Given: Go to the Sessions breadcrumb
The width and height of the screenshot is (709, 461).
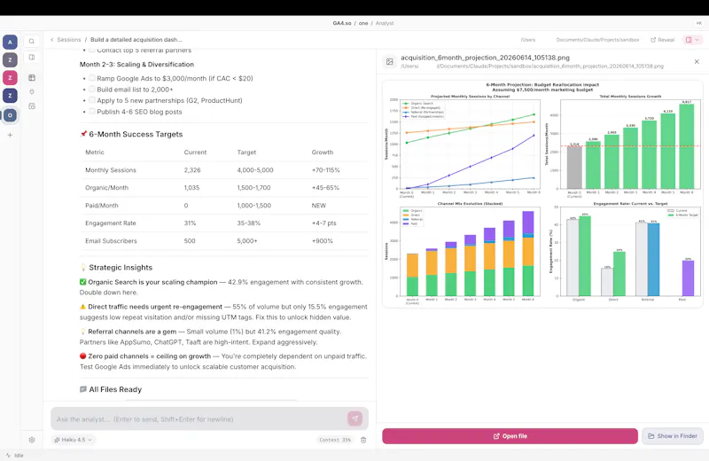Looking at the screenshot, I should pyautogui.click(x=69, y=40).
